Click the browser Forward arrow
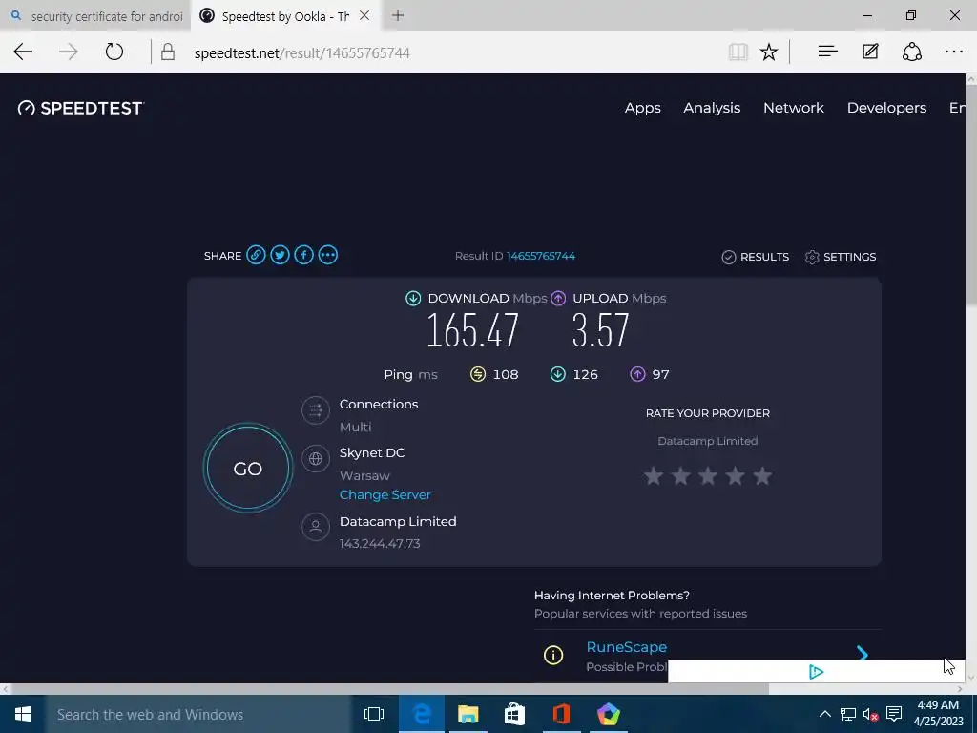Viewport: 977px width, 733px height. coord(69,52)
